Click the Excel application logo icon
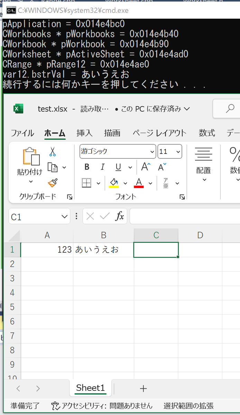The width and height of the screenshot is (240, 415). [18, 109]
